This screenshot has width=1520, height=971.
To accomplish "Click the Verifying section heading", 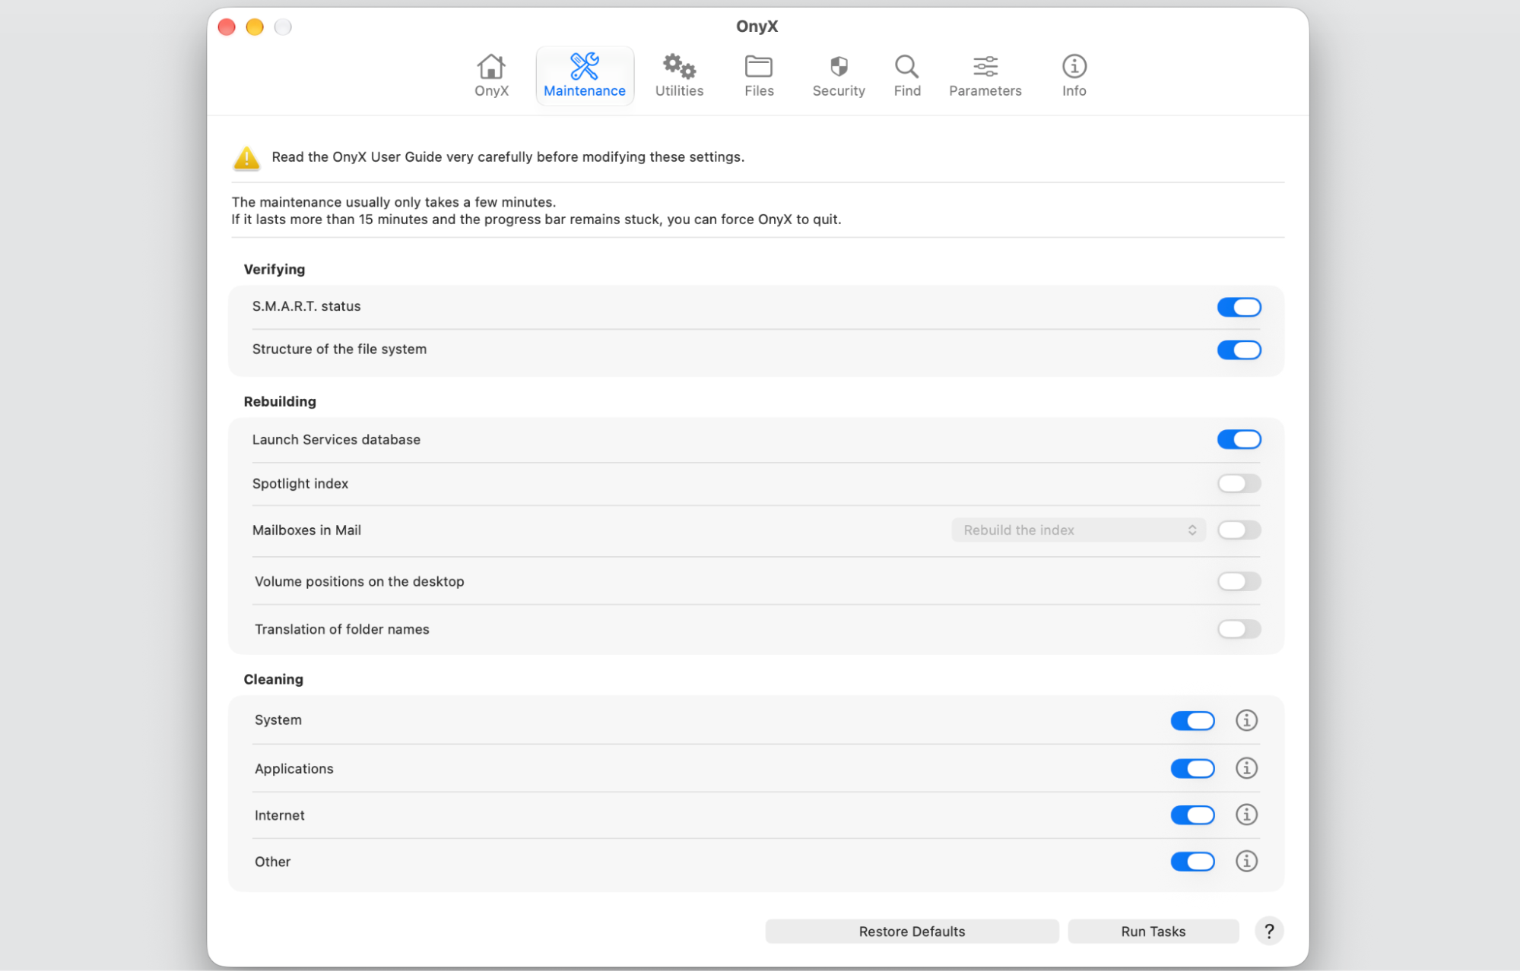I will (274, 269).
